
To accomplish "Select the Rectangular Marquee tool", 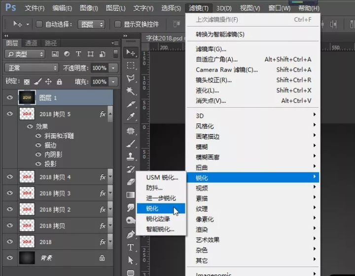I will [131, 65].
